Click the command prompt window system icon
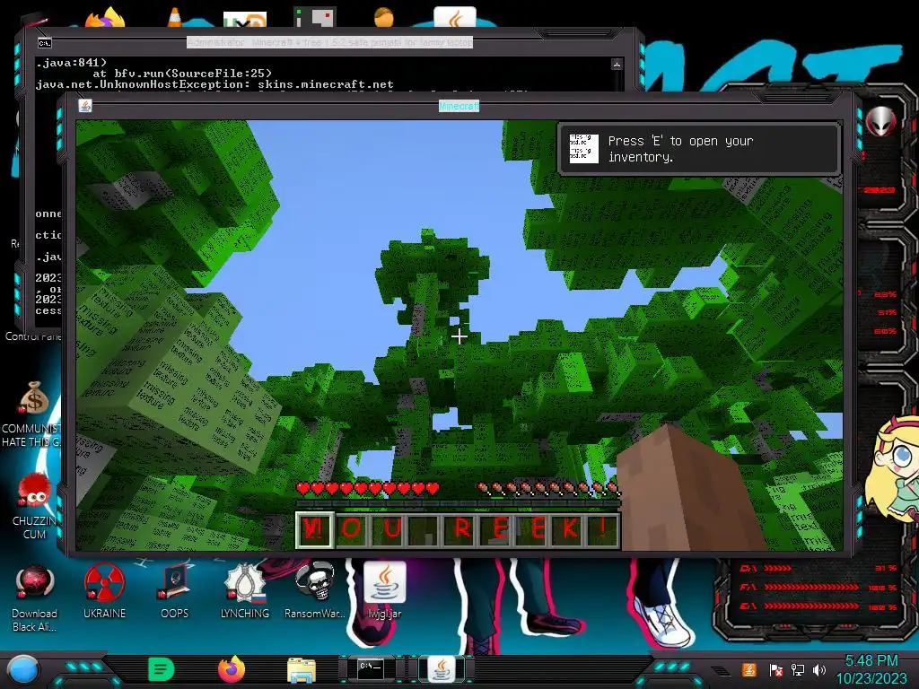The height and width of the screenshot is (689, 919). point(45,43)
